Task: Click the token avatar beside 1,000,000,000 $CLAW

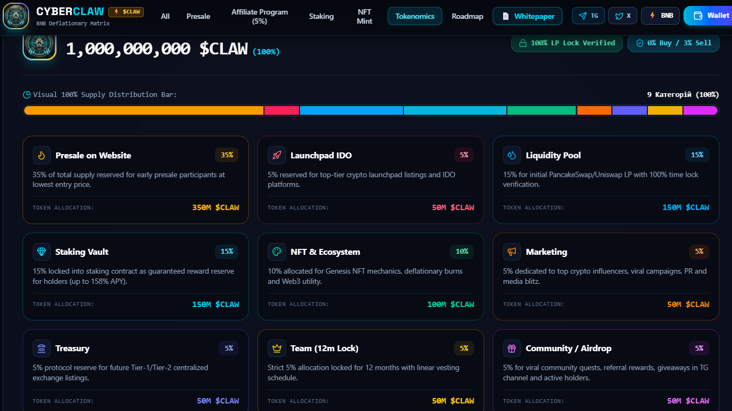Action: (x=40, y=45)
